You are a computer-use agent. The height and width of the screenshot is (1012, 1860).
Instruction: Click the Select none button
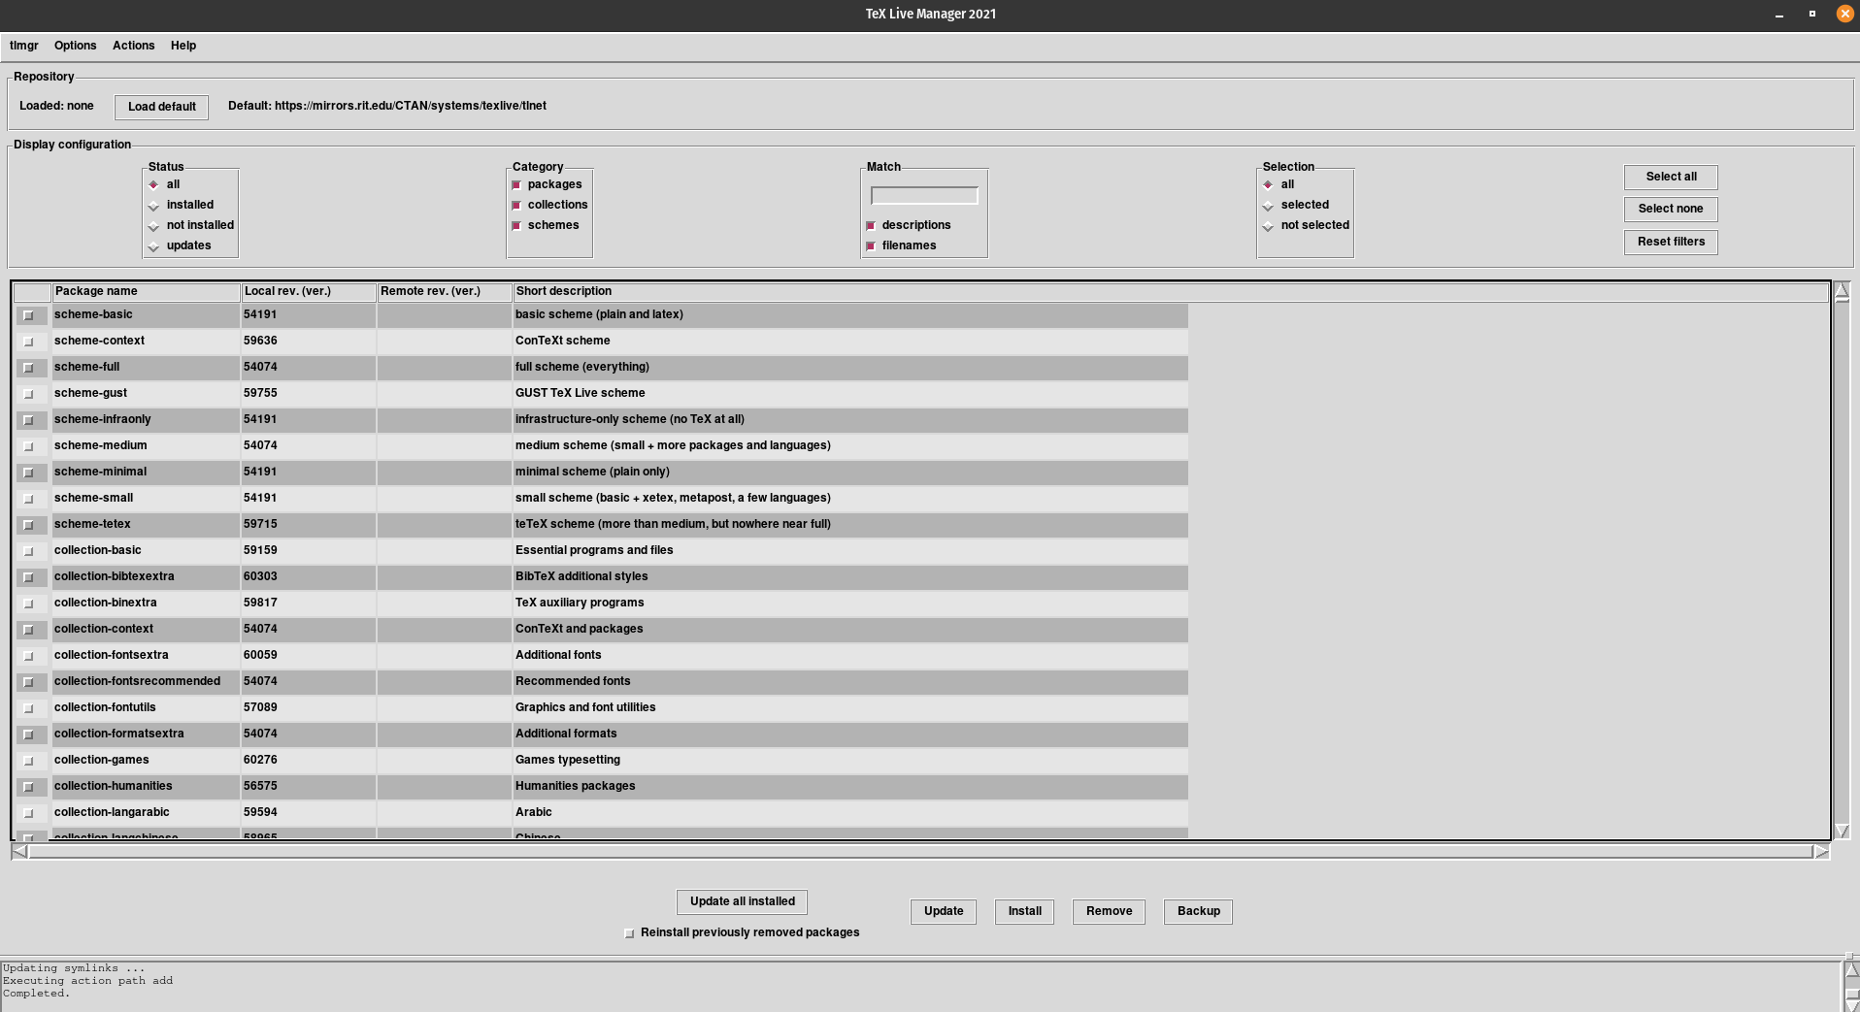[x=1671, y=209]
